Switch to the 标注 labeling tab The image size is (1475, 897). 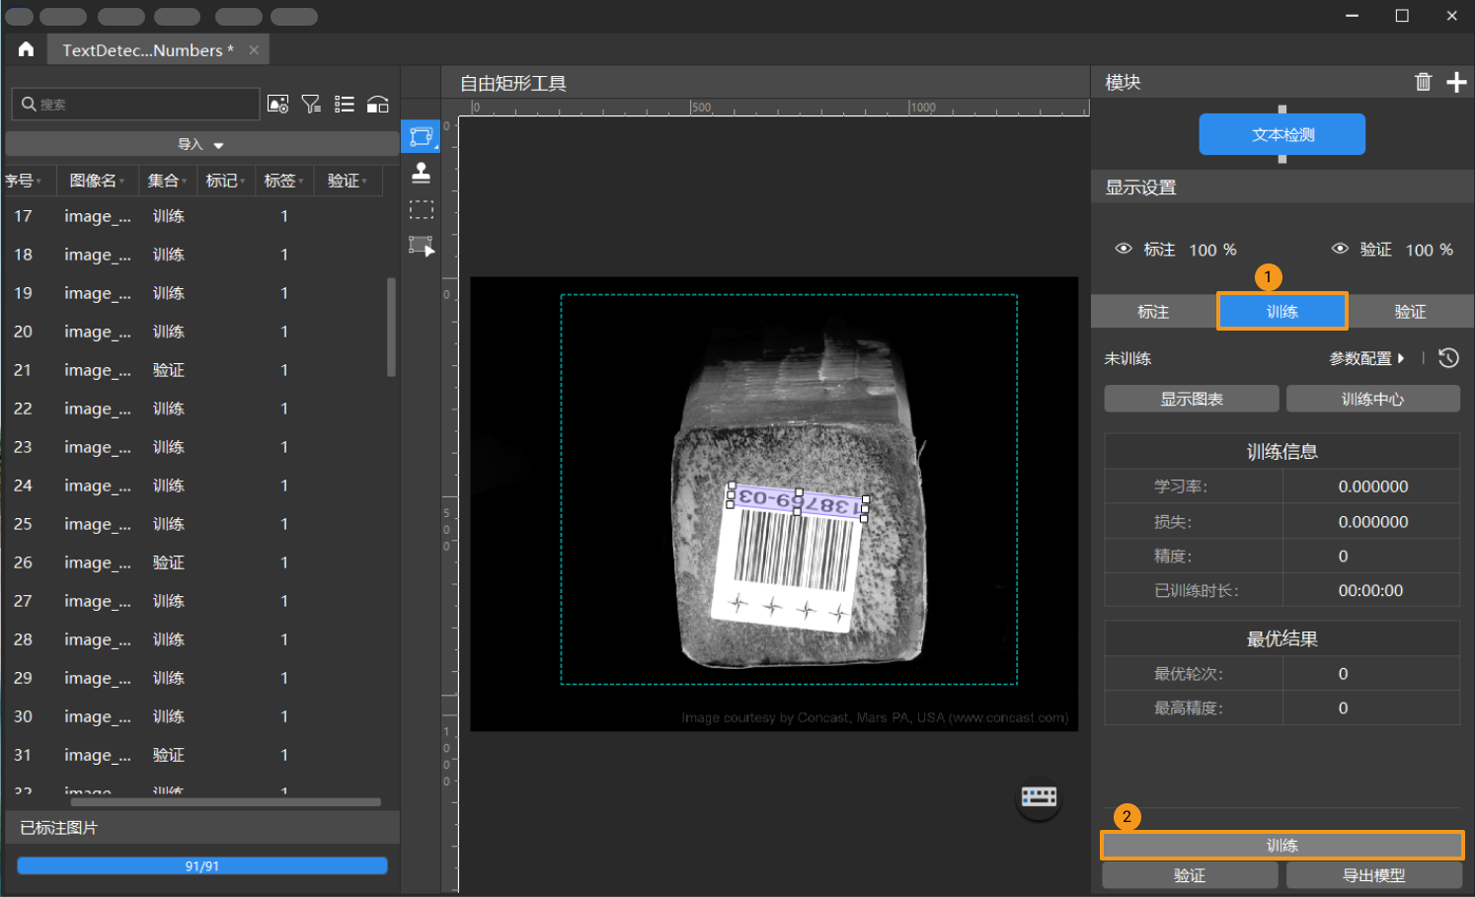pos(1153,312)
